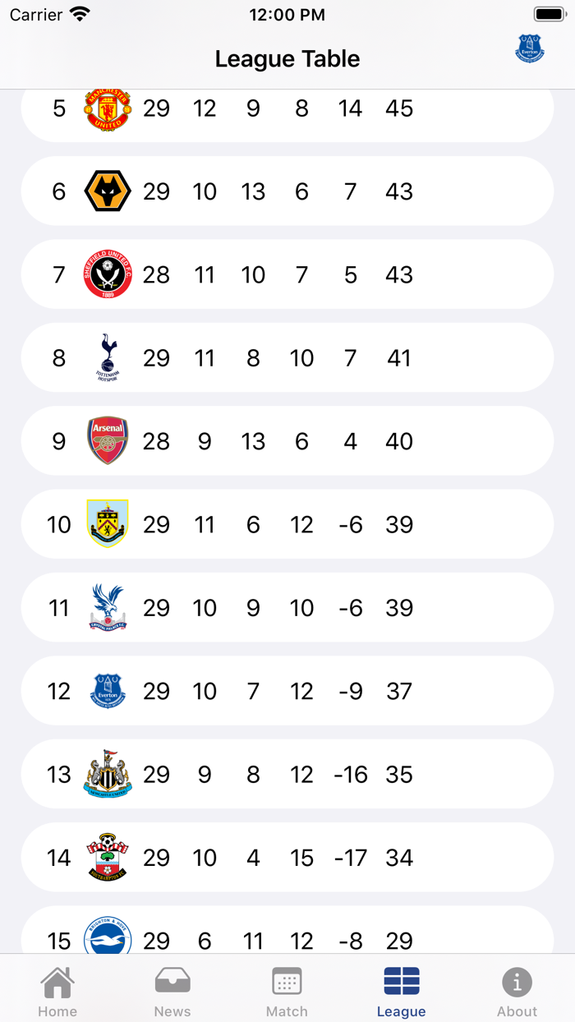Click the Southampton club badge
The height and width of the screenshot is (1022, 575).
point(108,858)
